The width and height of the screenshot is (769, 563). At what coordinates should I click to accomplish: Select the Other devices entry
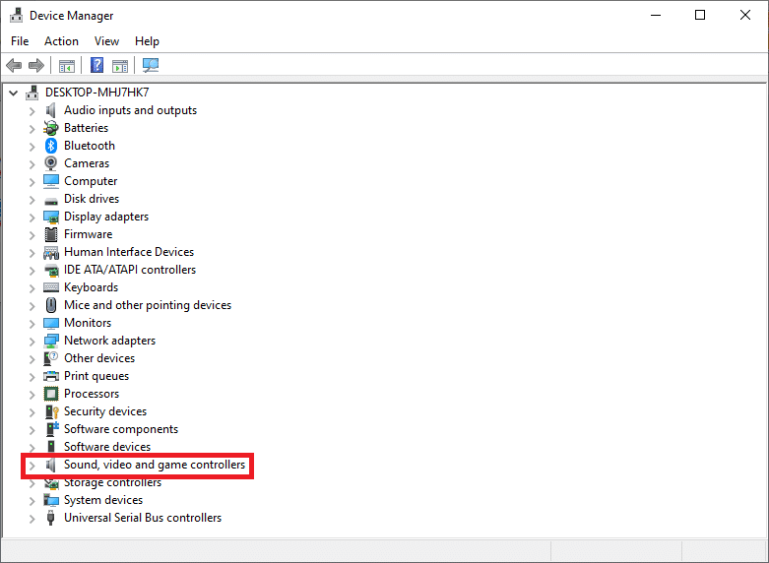[99, 358]
